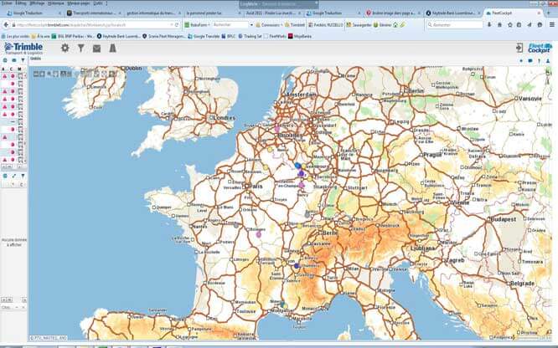The image size is (558, 348).
Task: Open the BGL BNP Paribas bookmark
Action: pos(73,36)
